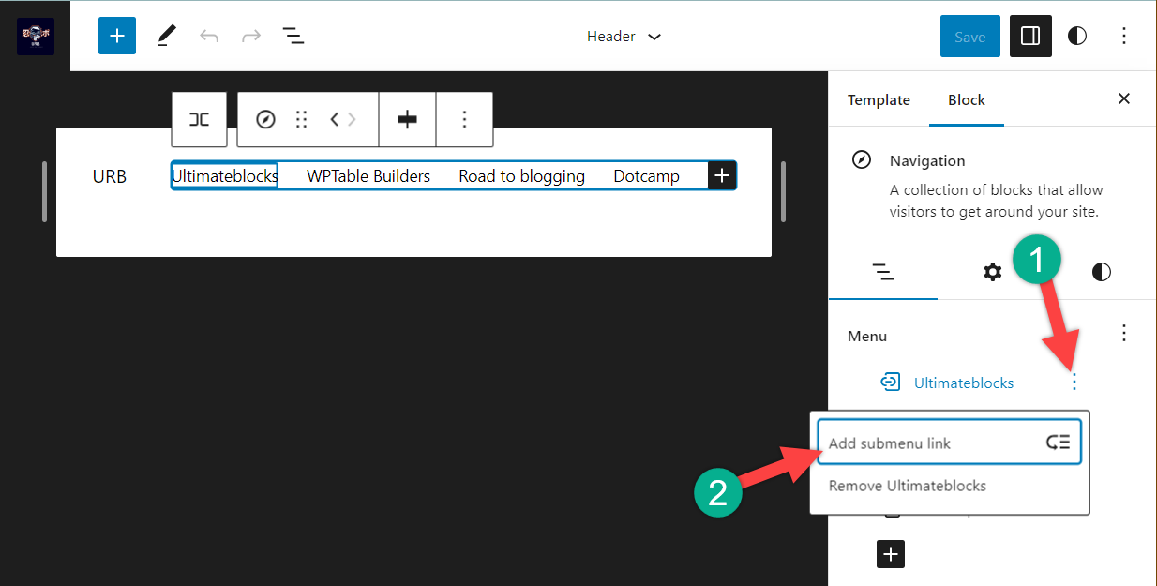Click the sidebar plus button below menu list
This screenshot has height=586, width=1157.
point(891,554)
